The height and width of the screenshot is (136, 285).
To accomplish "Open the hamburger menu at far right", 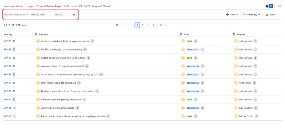I will [280, 6].
